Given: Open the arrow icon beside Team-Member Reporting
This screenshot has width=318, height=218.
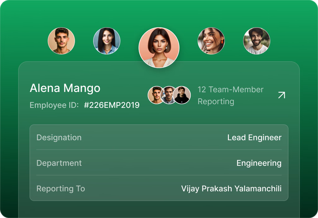Looking at the screenshot, I should click(282, 95).
